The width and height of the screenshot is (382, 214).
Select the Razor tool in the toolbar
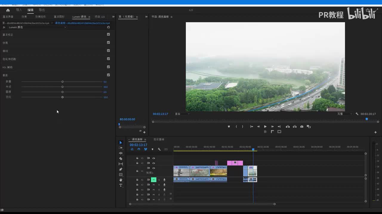(121, 159)
